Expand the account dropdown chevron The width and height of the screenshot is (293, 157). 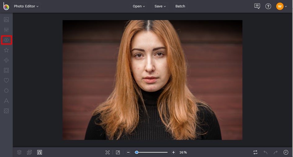286,6
